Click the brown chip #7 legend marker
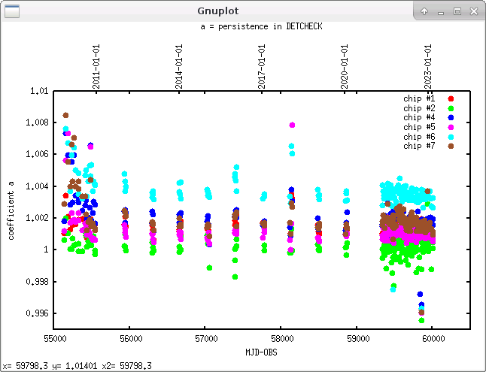Viewport: 486px width, 372px height. point(451,147)
